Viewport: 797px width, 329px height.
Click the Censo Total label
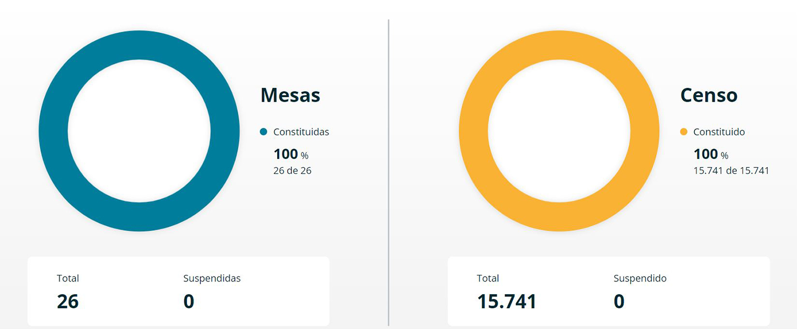(x=488, y=278)
